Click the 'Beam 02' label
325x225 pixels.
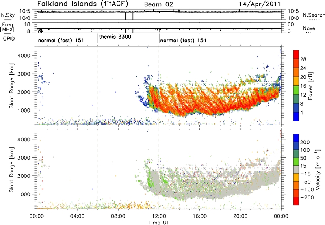(x=158, y=4)
